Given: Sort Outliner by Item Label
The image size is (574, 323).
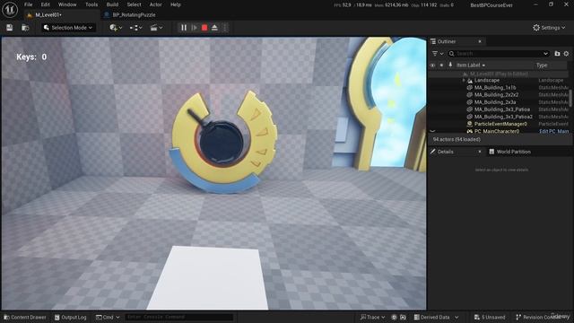Looking at the screenshot, I should pyautogui.click(x=470, y=65).
